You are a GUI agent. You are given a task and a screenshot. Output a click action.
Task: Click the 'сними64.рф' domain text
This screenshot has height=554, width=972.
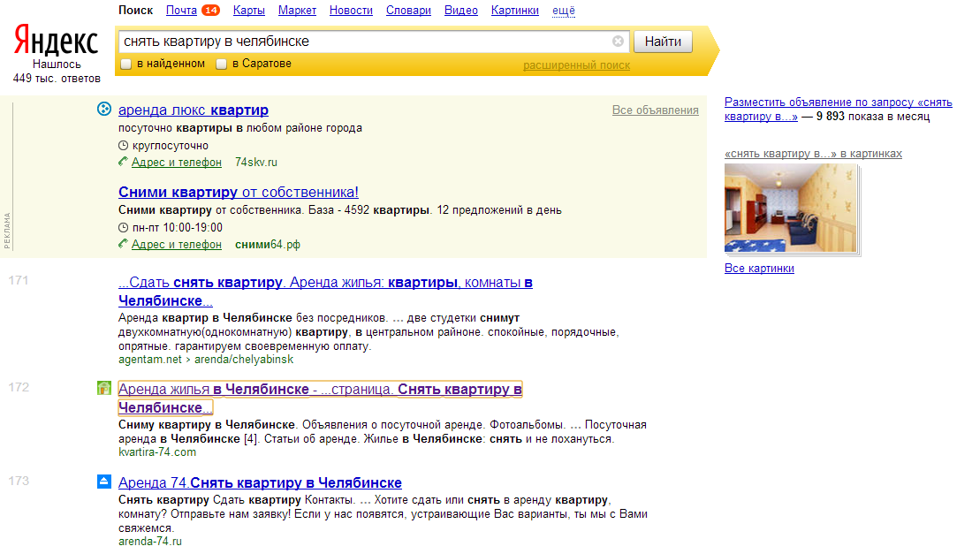(268, 244)
